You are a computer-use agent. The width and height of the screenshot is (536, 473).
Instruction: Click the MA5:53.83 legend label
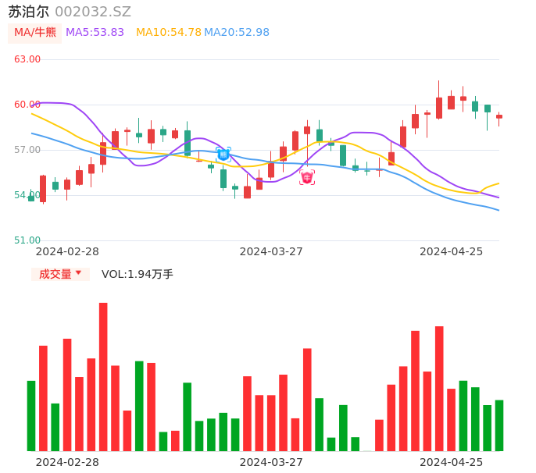[x=95, y=33]
